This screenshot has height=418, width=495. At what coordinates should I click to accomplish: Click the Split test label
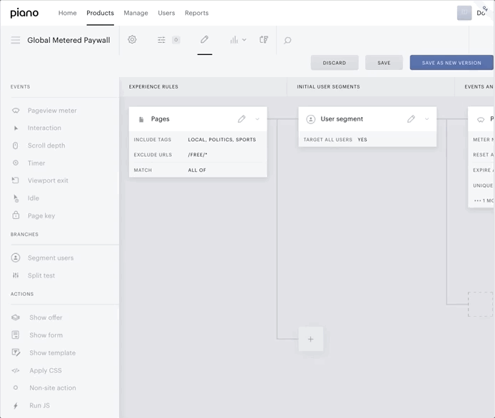(41, 275)
